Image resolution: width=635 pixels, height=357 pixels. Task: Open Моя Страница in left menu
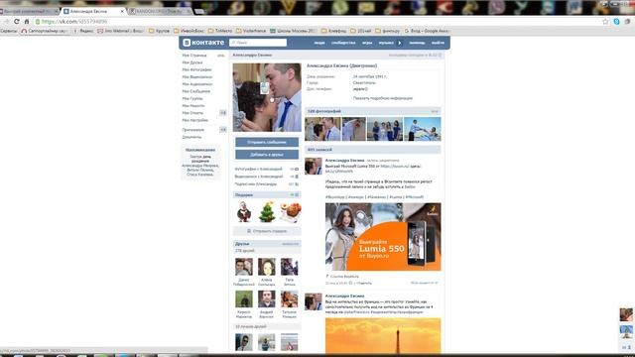coord(194,56)
